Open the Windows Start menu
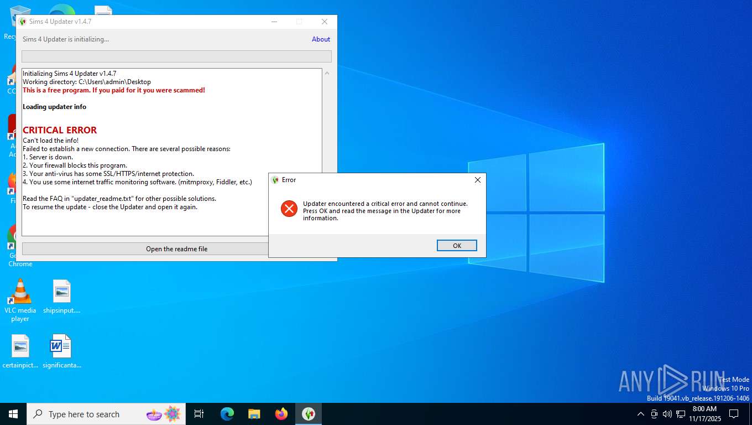The height and width of the screenshot is (425, 752). point(13,414)
